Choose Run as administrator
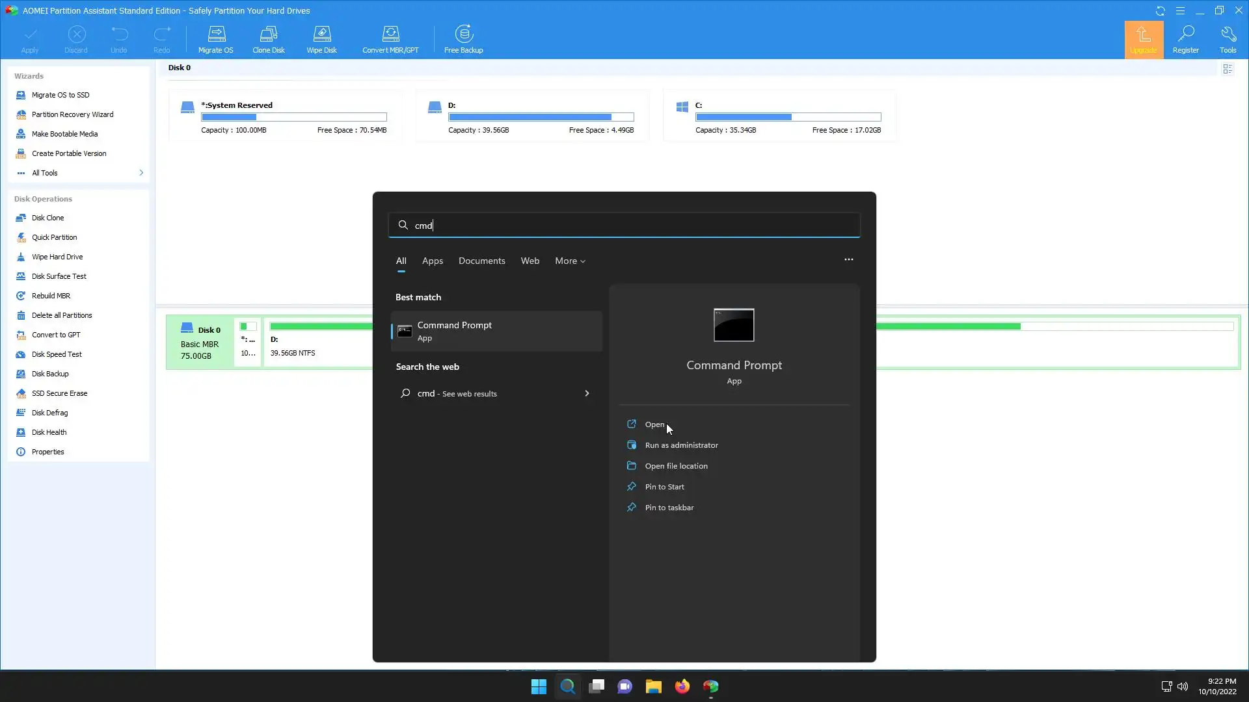The height and width of the screenshot is (702, 1249). point(681,445)
